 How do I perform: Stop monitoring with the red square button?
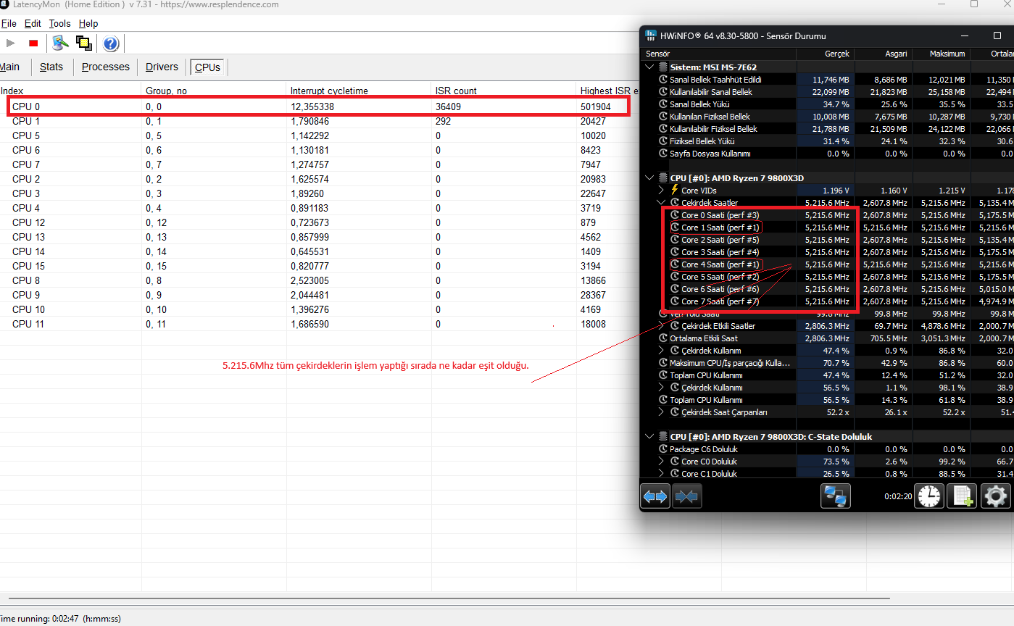(33, 43)
